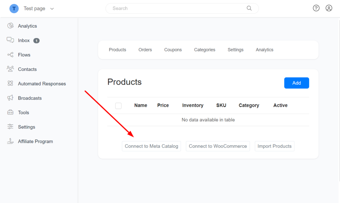Select the Broadcasts megaphone icon
This screenshot has height=203, width=340.
[10, 98]
